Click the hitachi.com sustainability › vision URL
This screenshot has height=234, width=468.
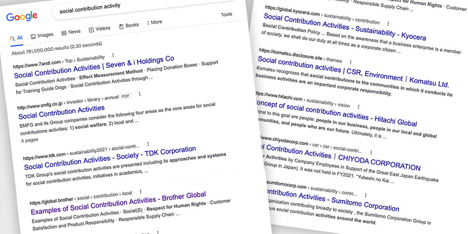pyautogui.click(x=303, y=100)
